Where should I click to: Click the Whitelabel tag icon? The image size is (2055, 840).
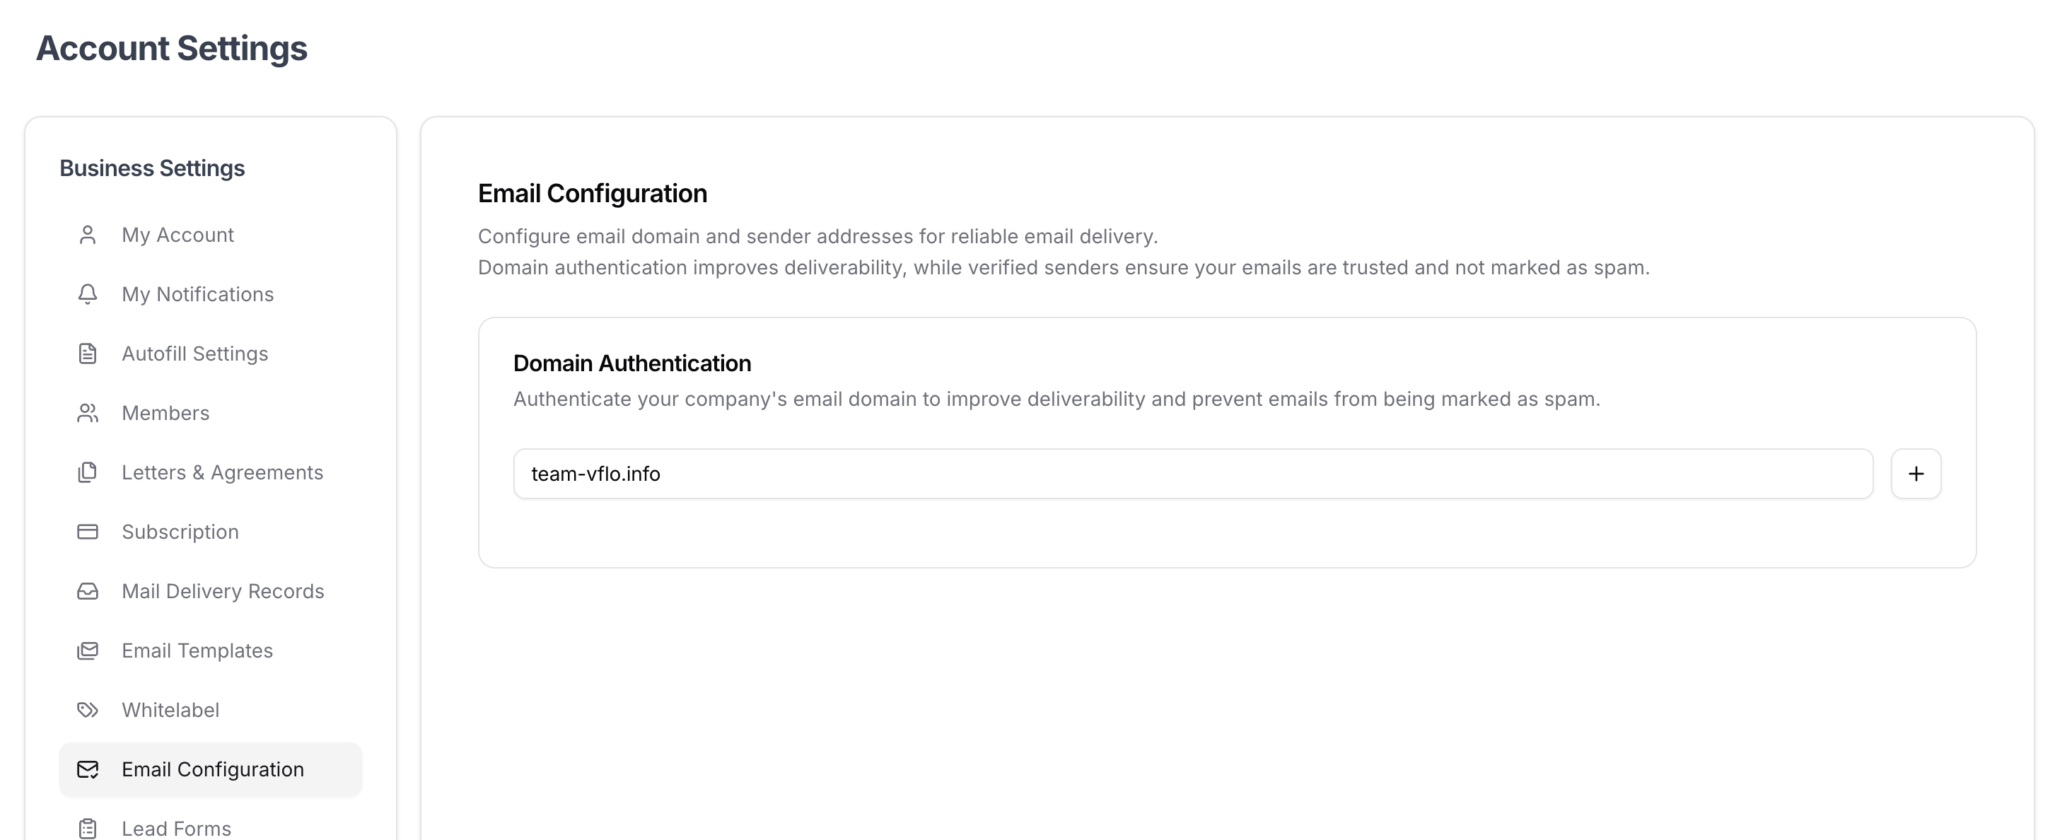click(x=88, y=710)
